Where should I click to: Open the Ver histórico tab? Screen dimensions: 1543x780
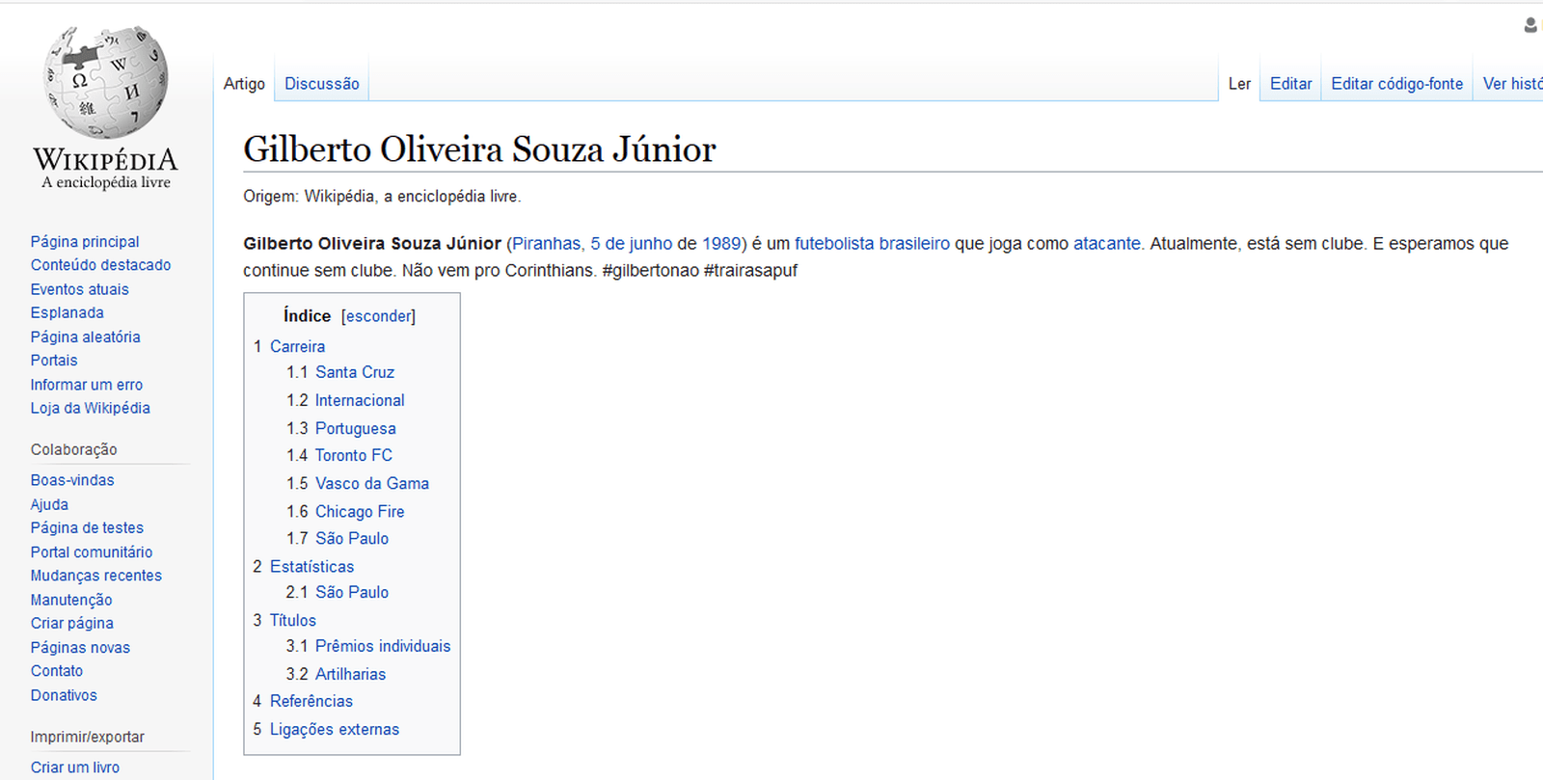pyautogui.click(x=1512, y=84)
